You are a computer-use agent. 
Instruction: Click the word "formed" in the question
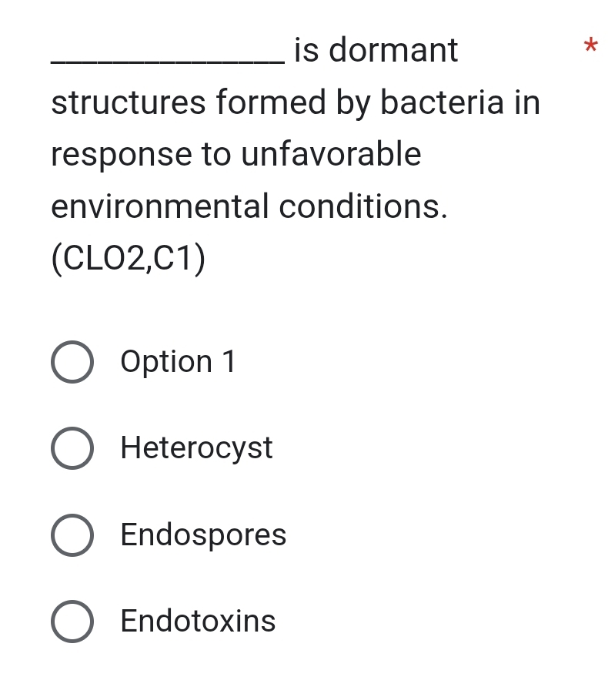click(269, 102)
